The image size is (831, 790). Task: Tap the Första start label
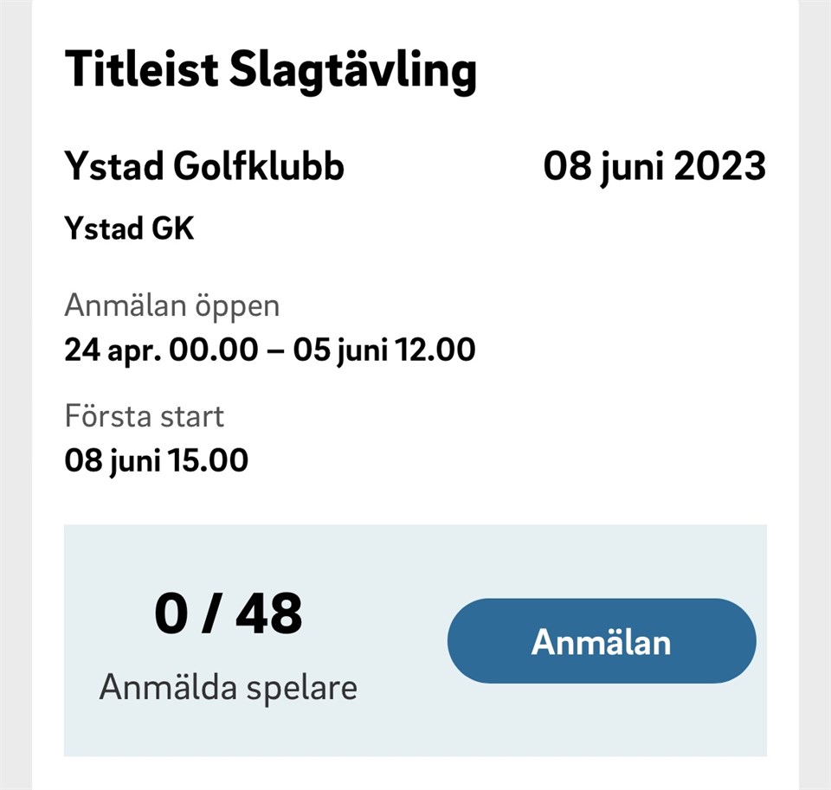[x=145, y=416]
